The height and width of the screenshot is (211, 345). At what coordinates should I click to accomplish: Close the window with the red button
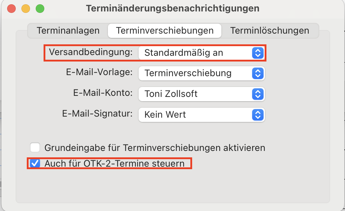11,9
